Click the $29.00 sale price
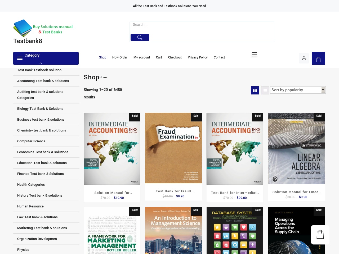The height and width of the screenshot is (254, 339). [242, 198]
